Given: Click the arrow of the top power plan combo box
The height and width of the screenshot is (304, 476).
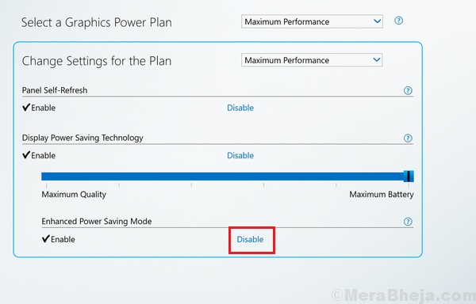Looking at the screenshot, I should [377, 21].
